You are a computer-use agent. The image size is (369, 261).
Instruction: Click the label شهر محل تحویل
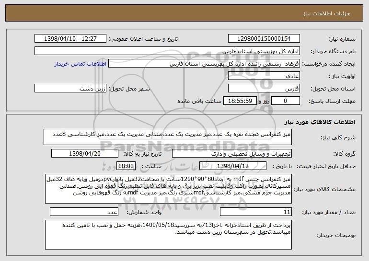[129, 89]
